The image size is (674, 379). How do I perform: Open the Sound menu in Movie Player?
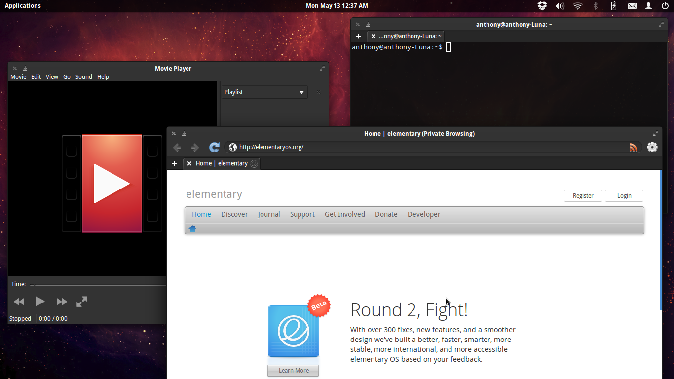click(83, 76)
